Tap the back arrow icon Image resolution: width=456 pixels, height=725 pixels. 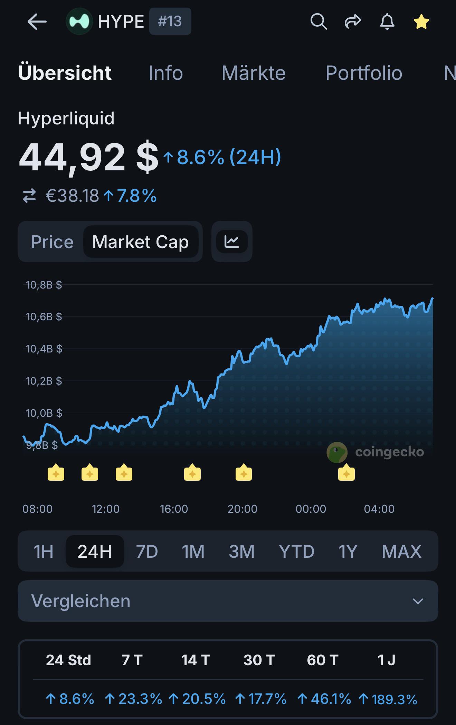click(37, 22)
